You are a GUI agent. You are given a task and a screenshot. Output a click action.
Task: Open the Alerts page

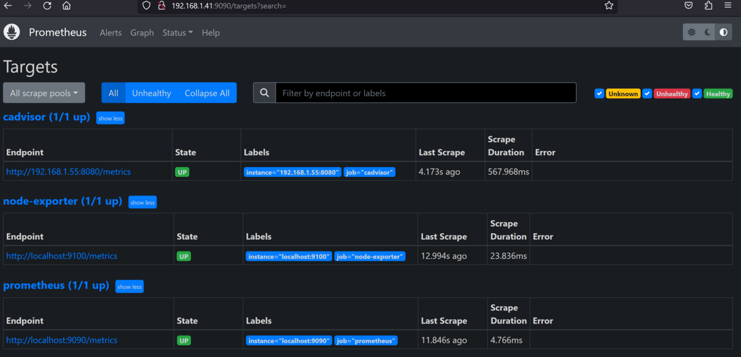click(111, 33)
